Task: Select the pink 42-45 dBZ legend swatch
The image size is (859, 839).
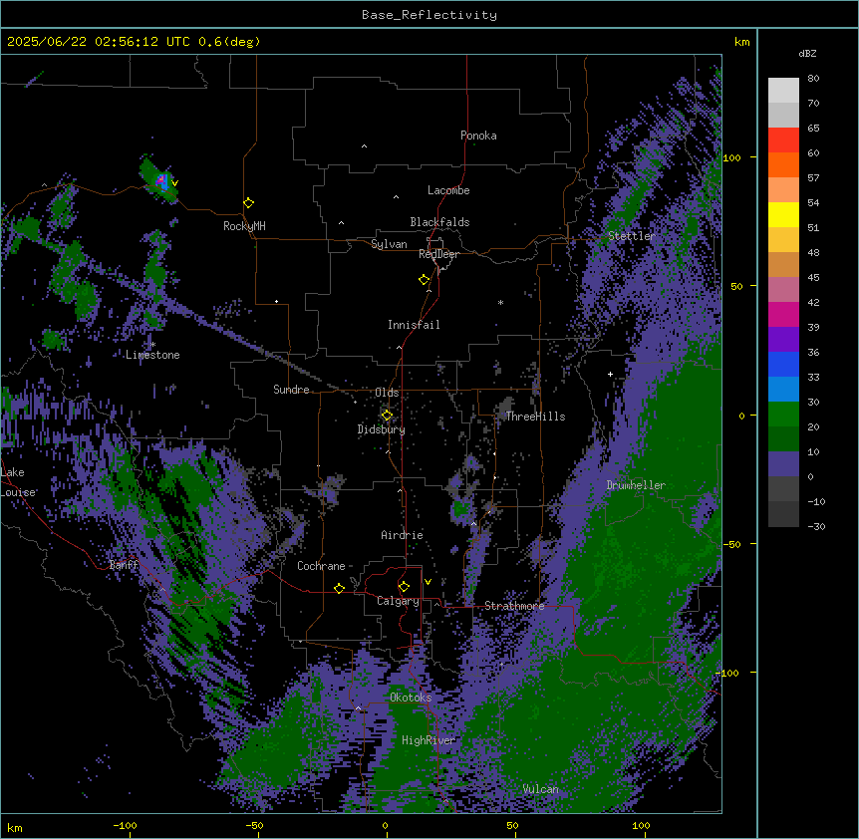Action: pos(783,290)
